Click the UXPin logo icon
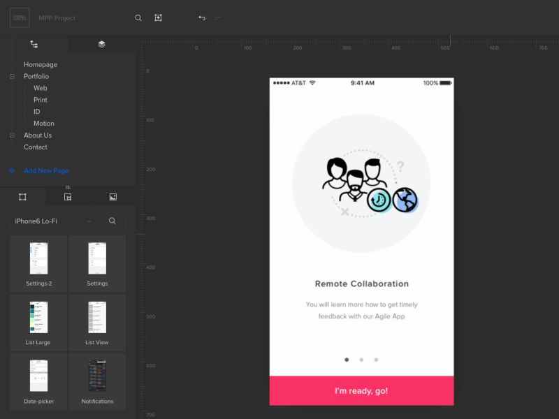Screen dimensions: 559x419 pyautogui.click(x=19, y=17)
